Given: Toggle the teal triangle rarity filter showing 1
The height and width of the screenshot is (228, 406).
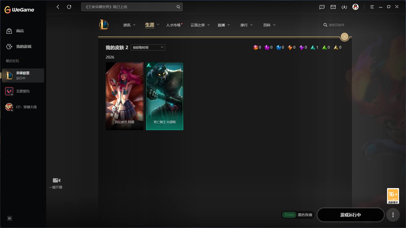Looking at the screenshot, I should tap(313, 47).
